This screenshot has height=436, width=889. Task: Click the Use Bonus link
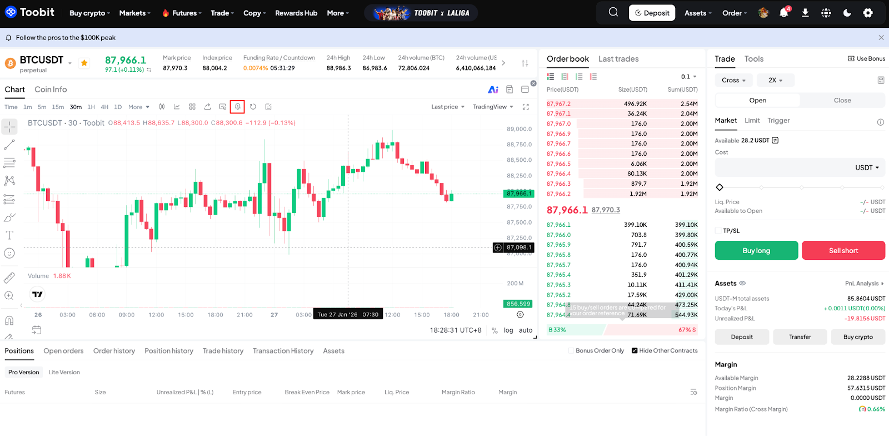tap(866, 58)
